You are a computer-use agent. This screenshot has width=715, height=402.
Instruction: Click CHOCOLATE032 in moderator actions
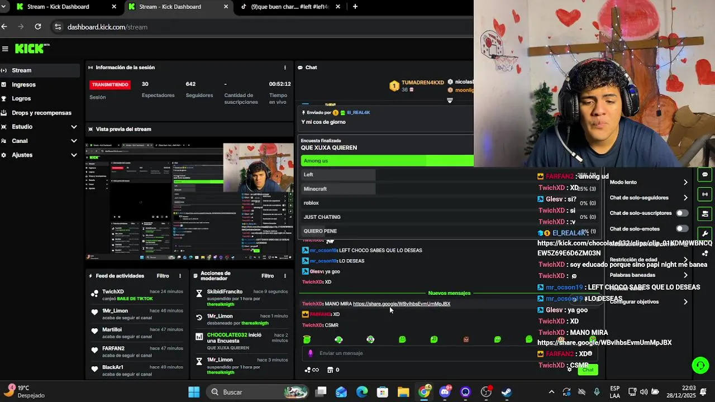[227, 335]
